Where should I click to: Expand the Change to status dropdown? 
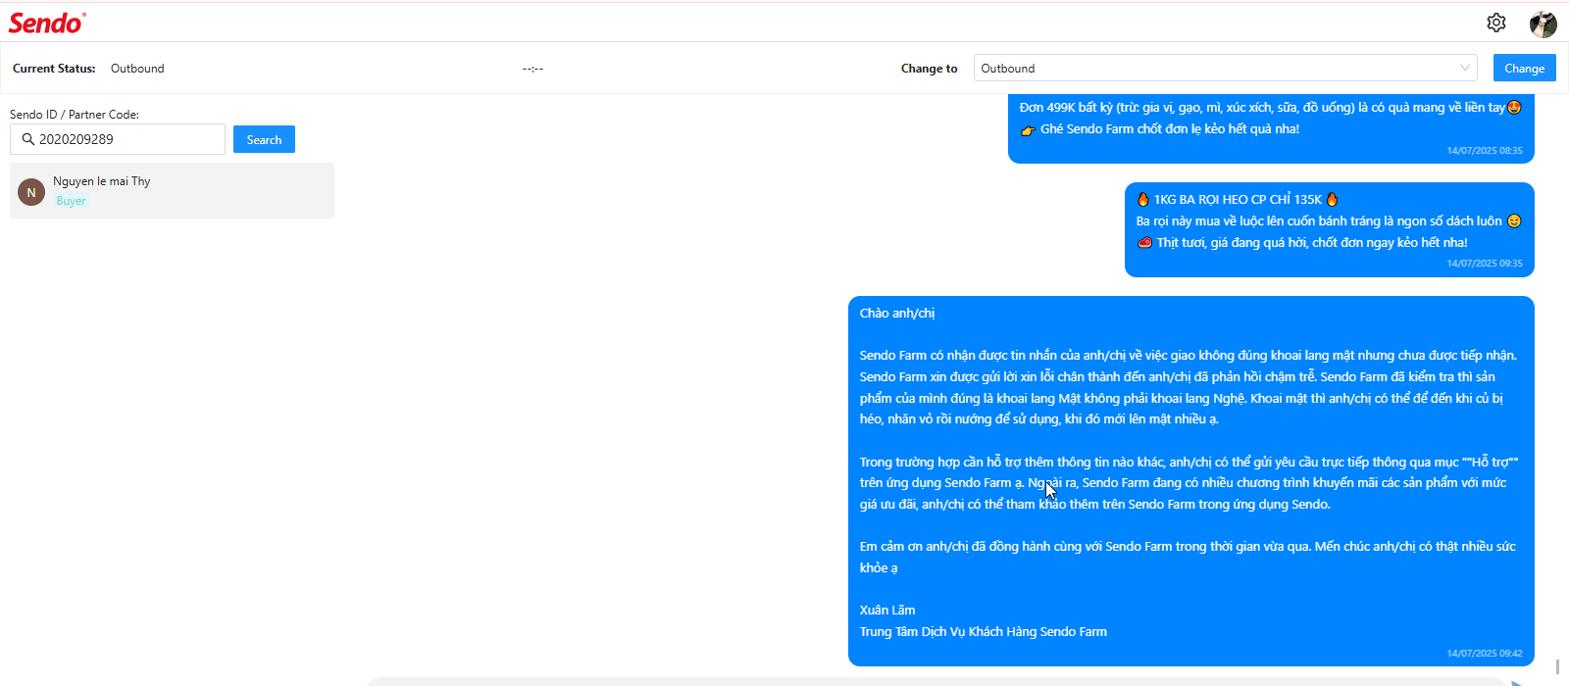point(1225,68)
